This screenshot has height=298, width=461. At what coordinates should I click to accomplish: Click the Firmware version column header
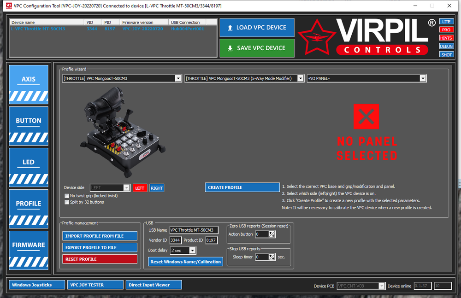pyautogui.click(x=144, y=22)
